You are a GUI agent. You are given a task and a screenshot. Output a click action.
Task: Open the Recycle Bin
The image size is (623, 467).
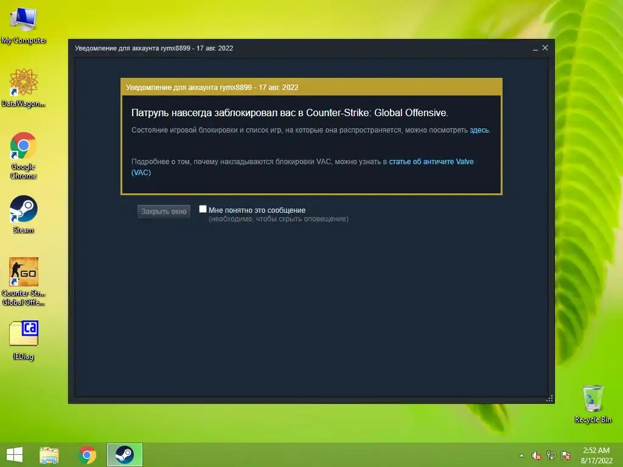[x=593, y=404]
